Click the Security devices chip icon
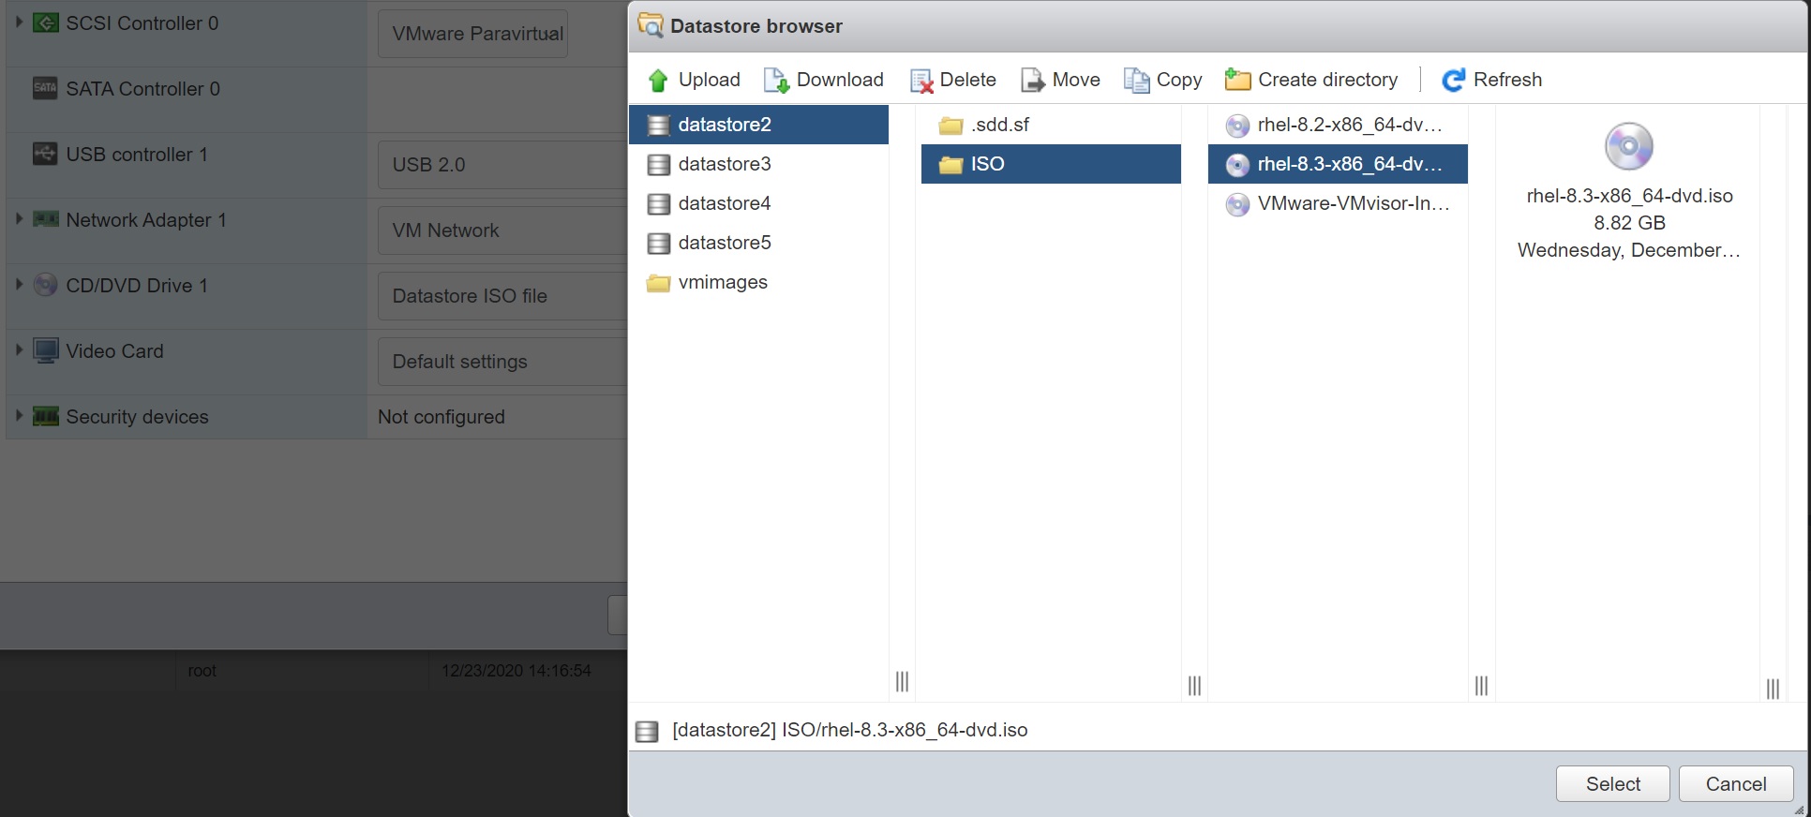Screen dimensions: 1811x817 point(45,416)
